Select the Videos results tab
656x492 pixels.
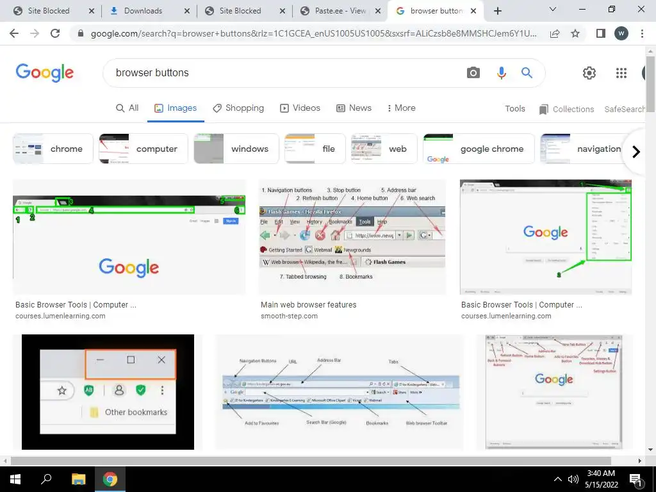tap(300, 108)
